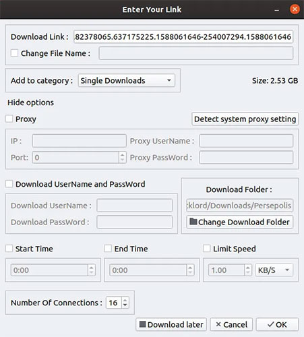This screenshot has height=337, width=304.
Task: Tick the Proxy checkbox
Action: [x=9, y=119]
